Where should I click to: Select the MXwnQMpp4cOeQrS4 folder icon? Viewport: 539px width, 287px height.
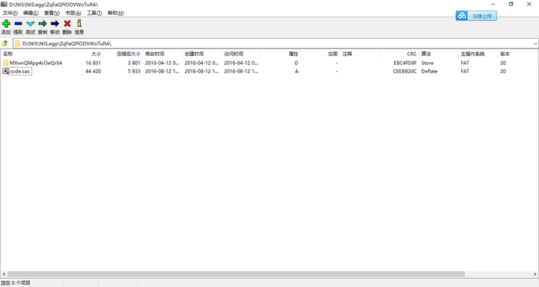coord(5,63)
